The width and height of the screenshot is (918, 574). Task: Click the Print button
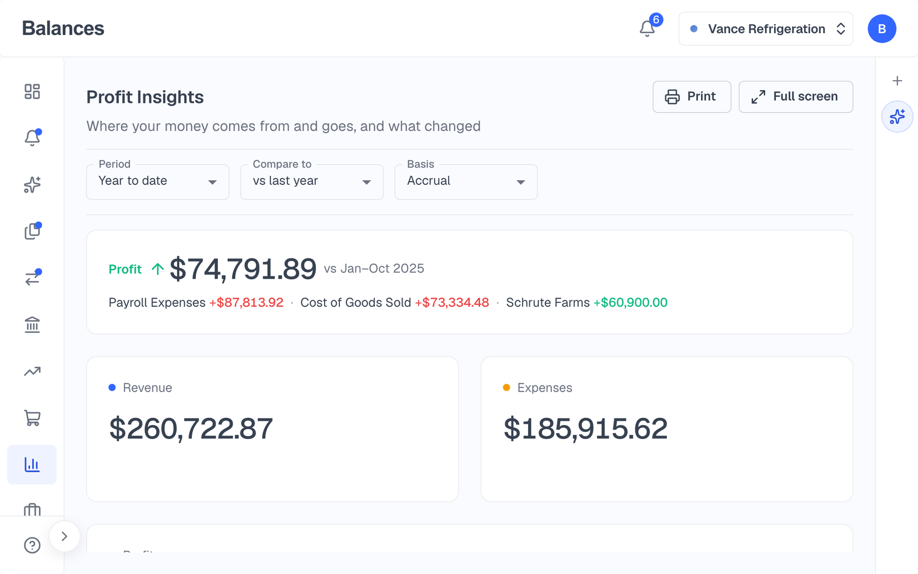pos(692,97)
